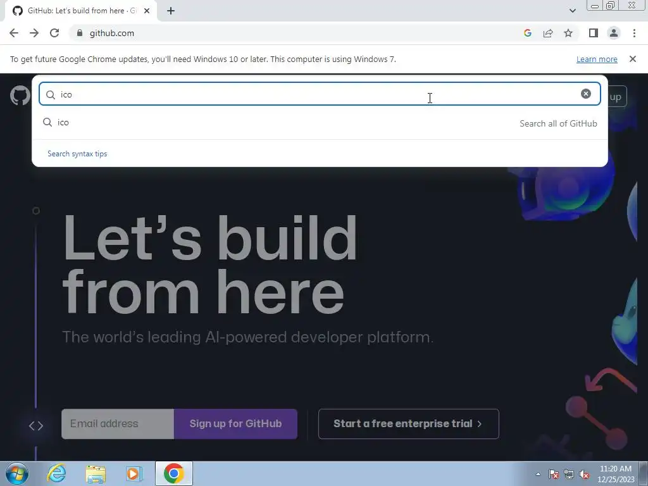Open the Google icon in the address bar
The width and height of the screenshot is (648, 486).
tap(527, 33)
